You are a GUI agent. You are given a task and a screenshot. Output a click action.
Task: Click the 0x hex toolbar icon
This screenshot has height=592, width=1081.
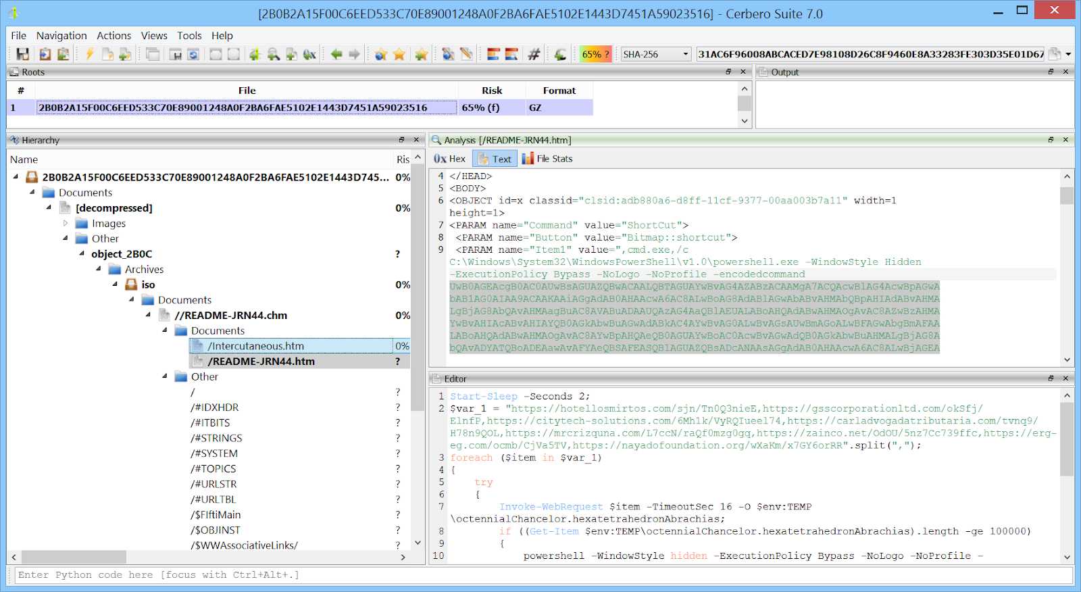pos(309,54)
